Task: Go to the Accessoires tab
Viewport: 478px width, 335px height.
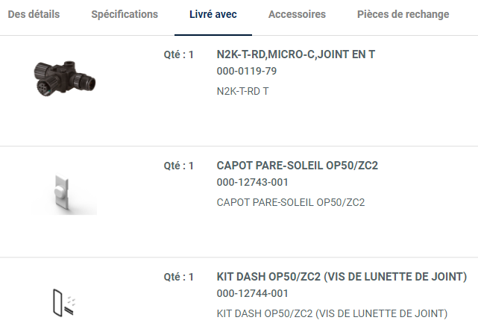Action: click(x=297, y=14)
